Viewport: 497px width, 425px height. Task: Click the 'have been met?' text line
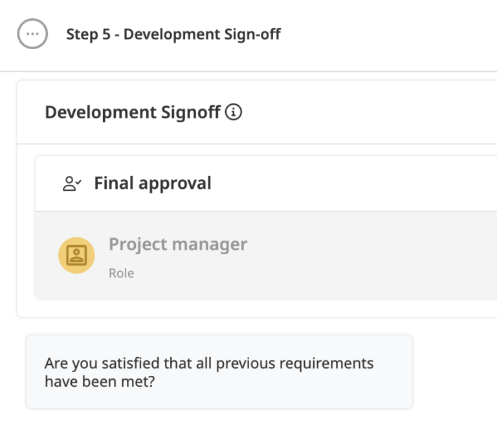click(100, 381)
